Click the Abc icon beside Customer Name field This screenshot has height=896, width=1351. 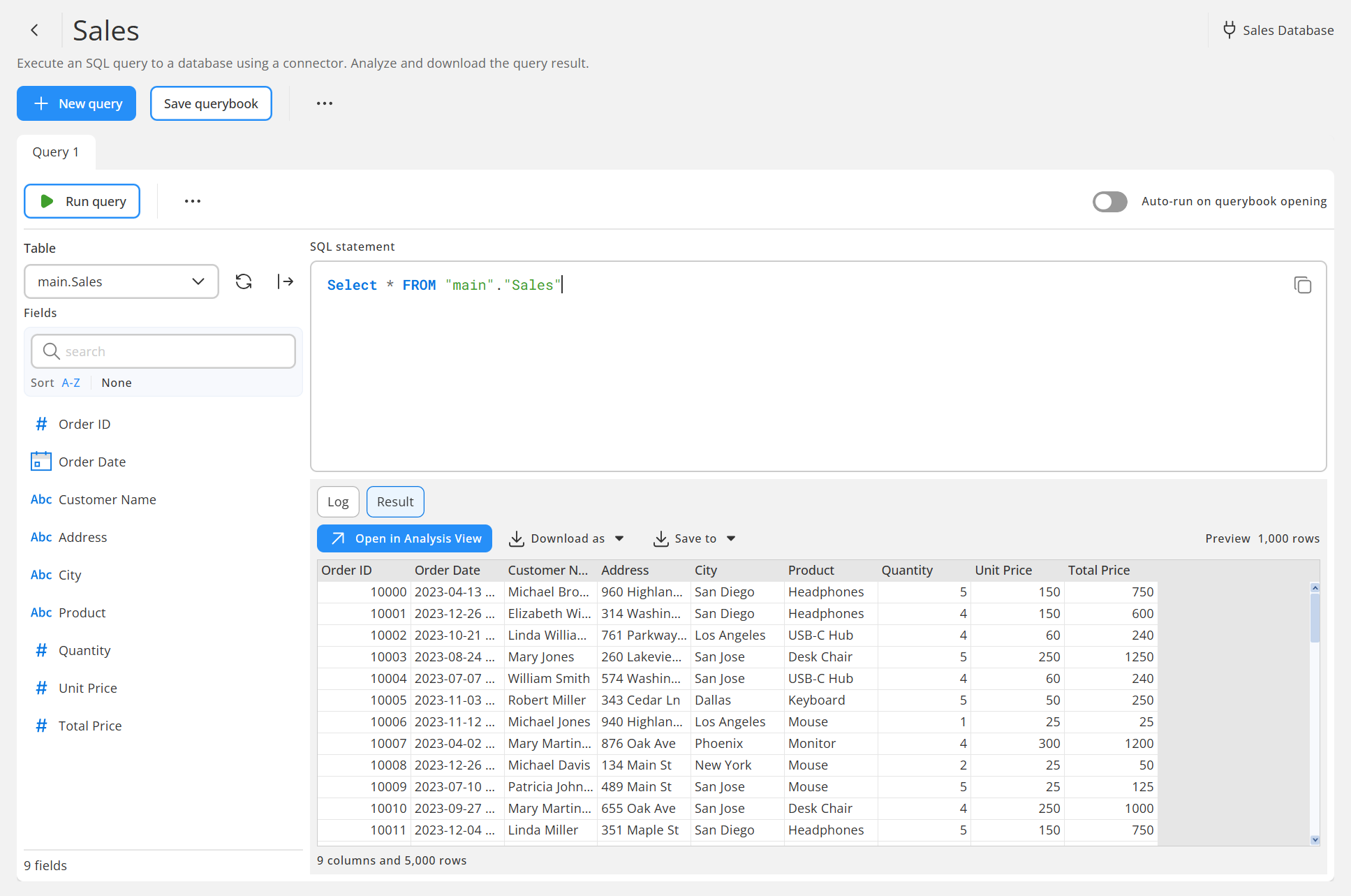click(x=41, y=499)
